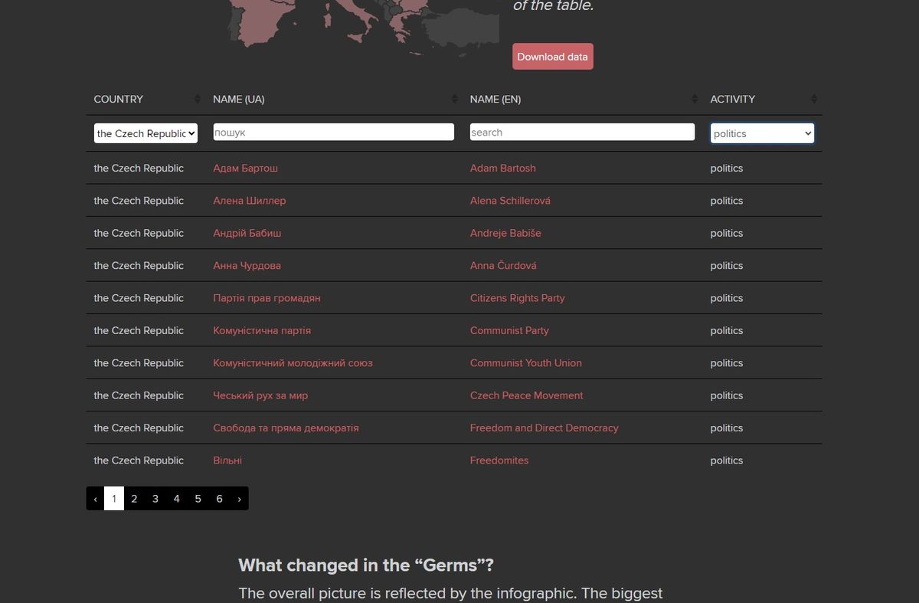This screenshot has width=919, height=603.
Task: Go to pagination page 6
Action: pyautogui.click(x=219, y=499)
